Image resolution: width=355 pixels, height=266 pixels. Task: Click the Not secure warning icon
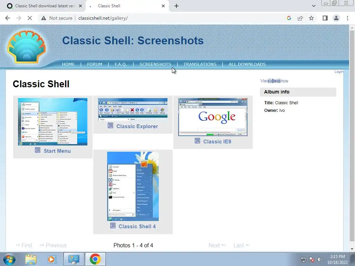click(44, 18)
